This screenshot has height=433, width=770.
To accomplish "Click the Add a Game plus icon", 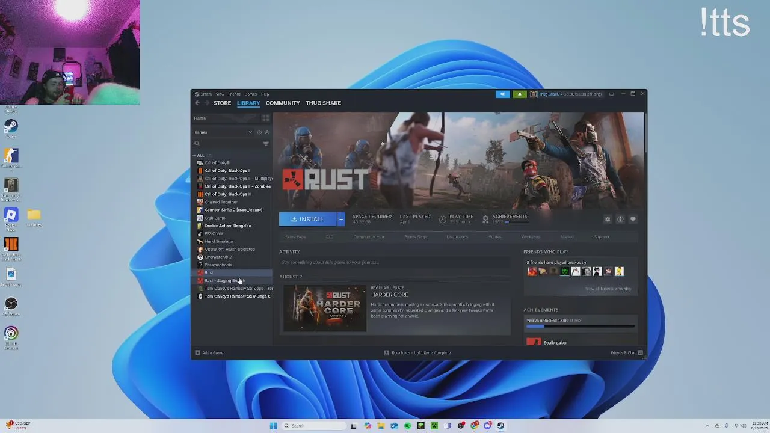I will click(x=197, y=353).
